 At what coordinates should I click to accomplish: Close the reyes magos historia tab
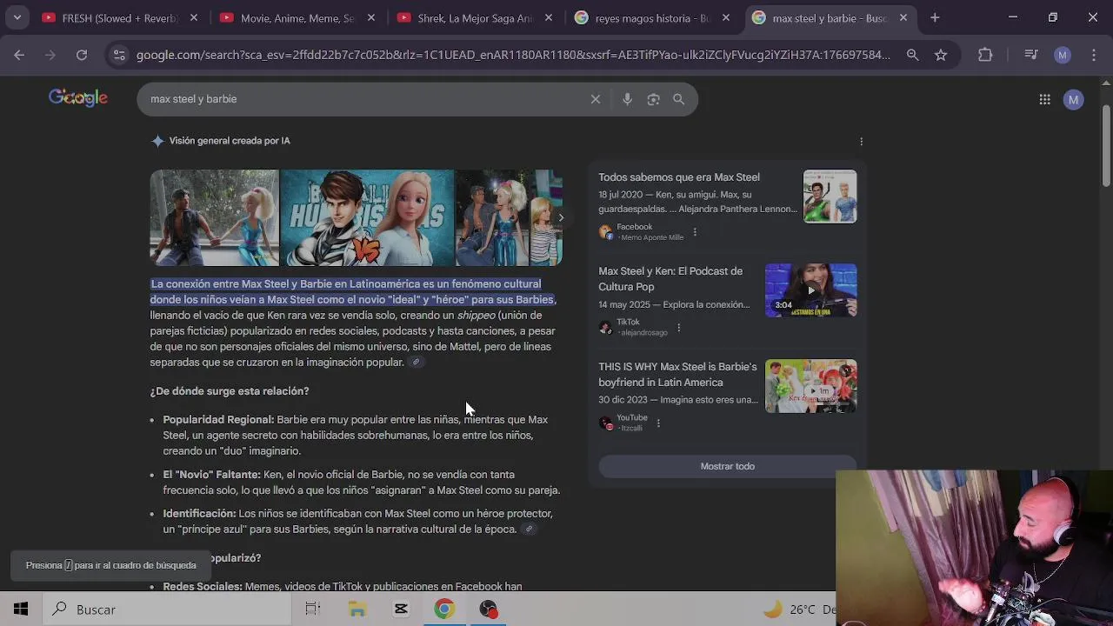pos(726,17)
